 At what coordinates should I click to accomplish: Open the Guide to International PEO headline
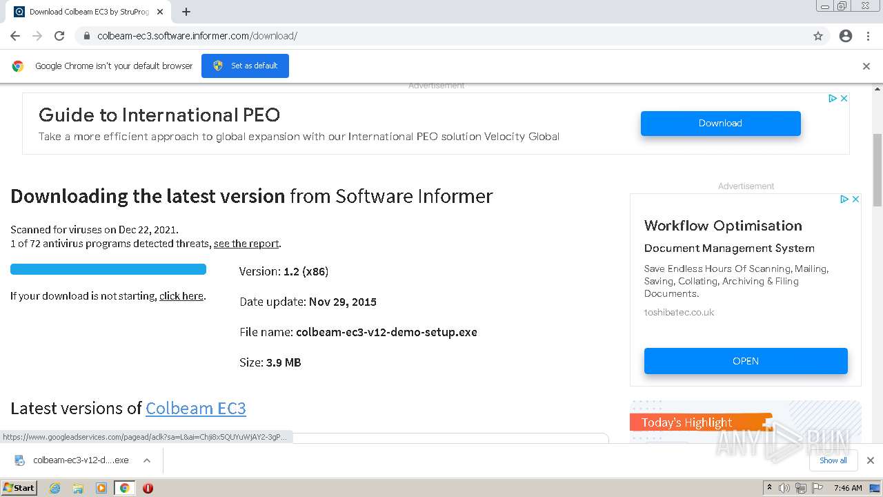[x=159, y=115]
